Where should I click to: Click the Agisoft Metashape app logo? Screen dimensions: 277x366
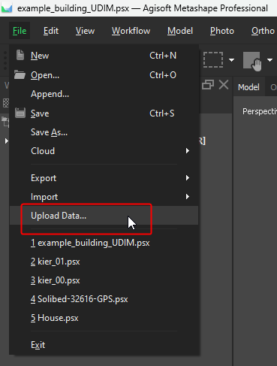(7, 8)
